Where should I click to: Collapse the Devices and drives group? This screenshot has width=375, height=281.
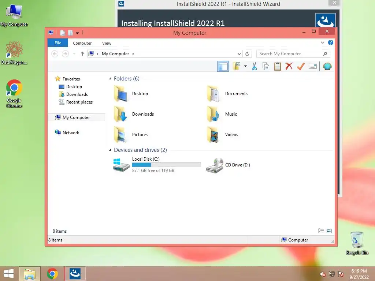click(110, 150)
